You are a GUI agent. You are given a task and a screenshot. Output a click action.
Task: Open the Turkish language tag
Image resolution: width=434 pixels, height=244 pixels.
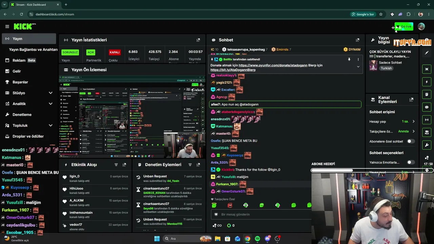[x=386, y=68]
